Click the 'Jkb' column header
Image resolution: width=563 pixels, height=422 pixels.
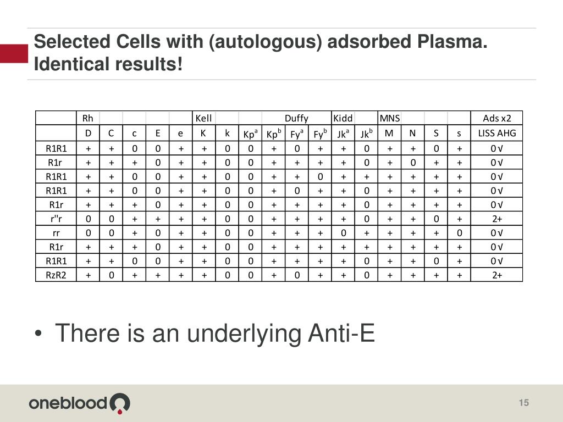coord(366,133)
